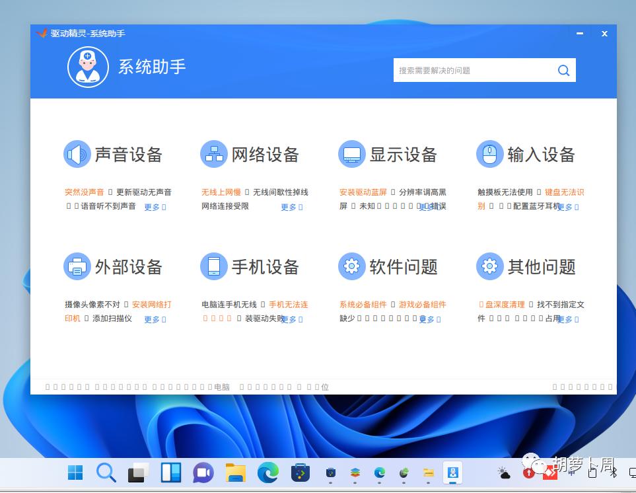
Task: Open the 安装驱动蓝屏 help topic
Action: (361, 192)
